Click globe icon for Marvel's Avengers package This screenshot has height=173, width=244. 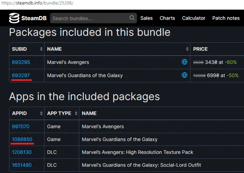(x=185, y=62)
